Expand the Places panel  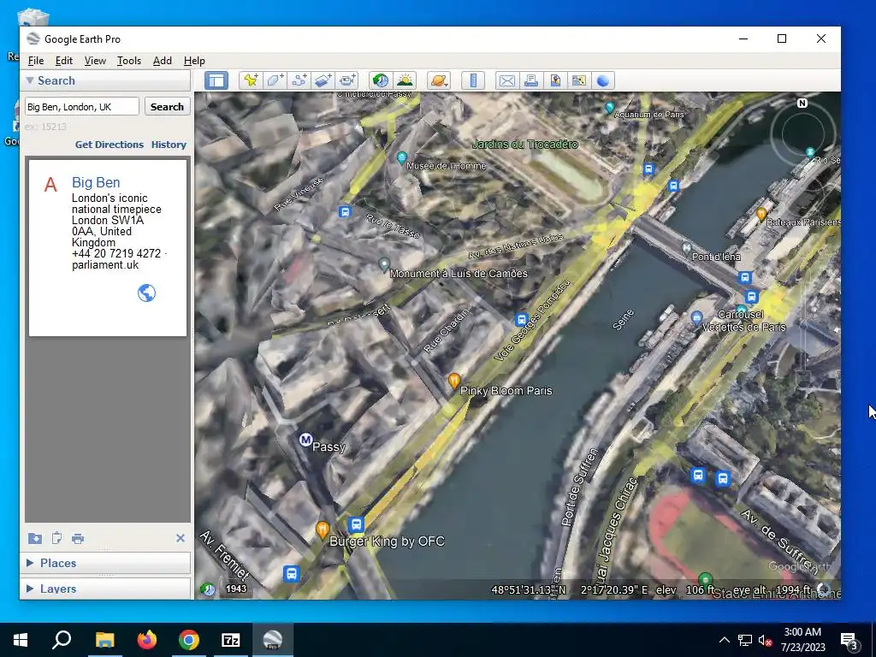30,563
